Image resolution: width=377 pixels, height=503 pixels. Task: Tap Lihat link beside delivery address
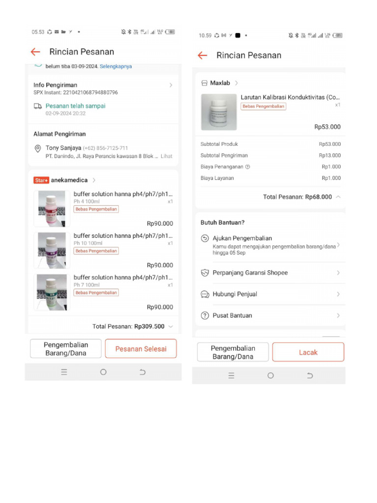(166, 156)
